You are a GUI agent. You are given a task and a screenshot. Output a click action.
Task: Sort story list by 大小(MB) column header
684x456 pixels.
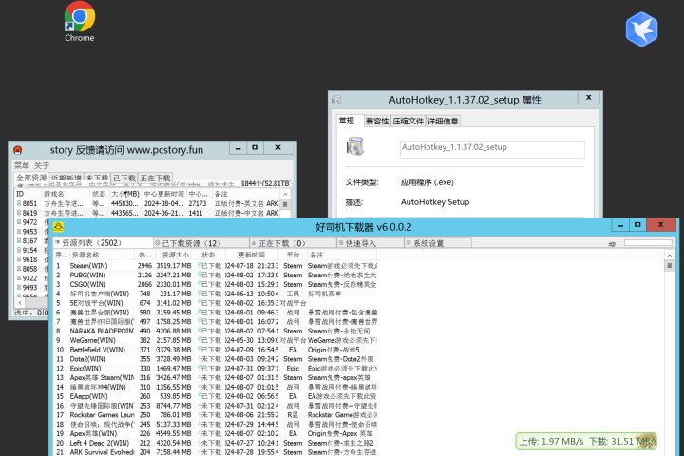click(125, 193)
